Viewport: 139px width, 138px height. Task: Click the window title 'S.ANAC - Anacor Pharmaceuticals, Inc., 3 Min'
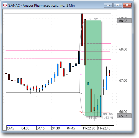(42, 6)
